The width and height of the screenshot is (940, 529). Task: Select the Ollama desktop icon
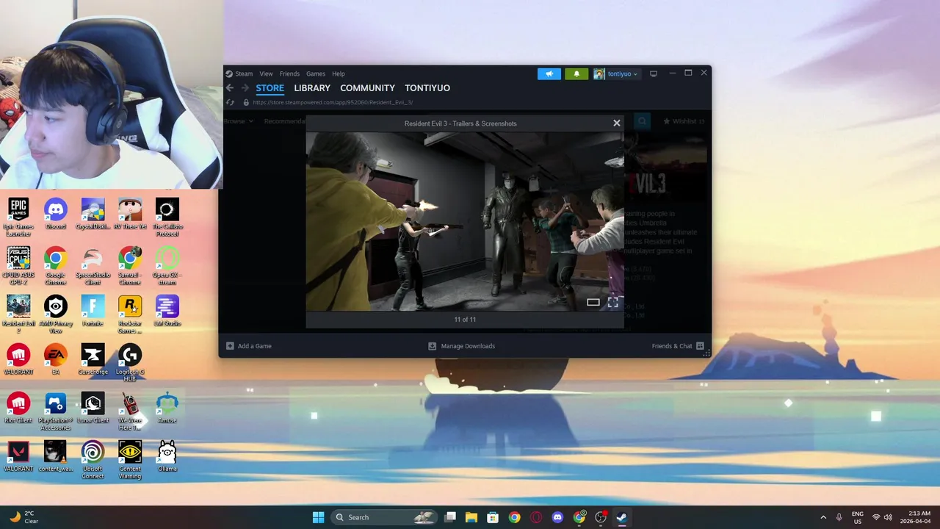167,456
